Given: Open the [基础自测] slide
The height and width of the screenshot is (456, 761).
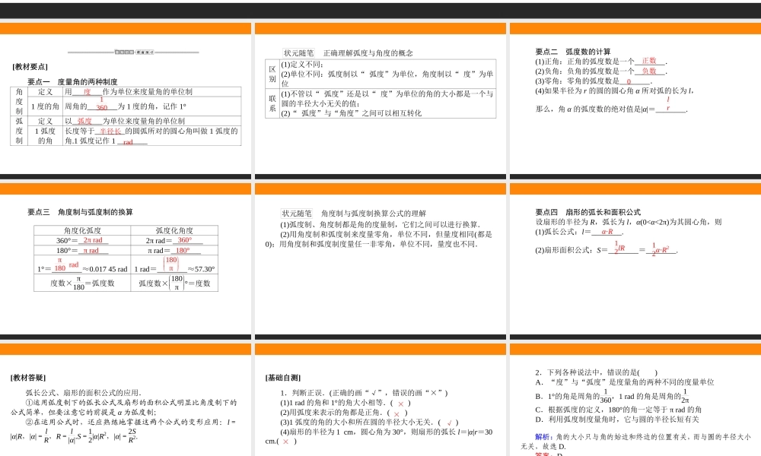Looking at the screenshot, I should [x=380, y=400].
